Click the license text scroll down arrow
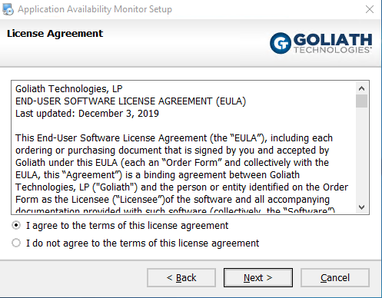Screen dimensions: 382x298 [361, 207]
